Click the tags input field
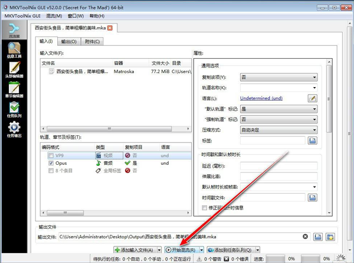Viewport: 354px width, 263px height. (273, 141)
